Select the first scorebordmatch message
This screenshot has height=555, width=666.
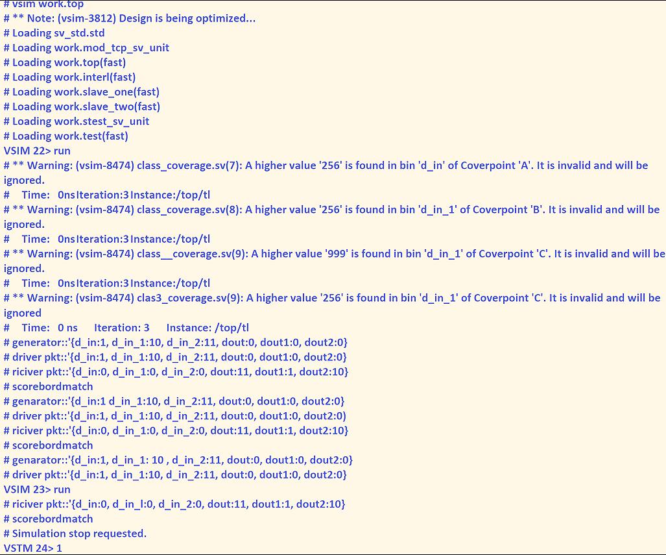[x=49, y=386]
